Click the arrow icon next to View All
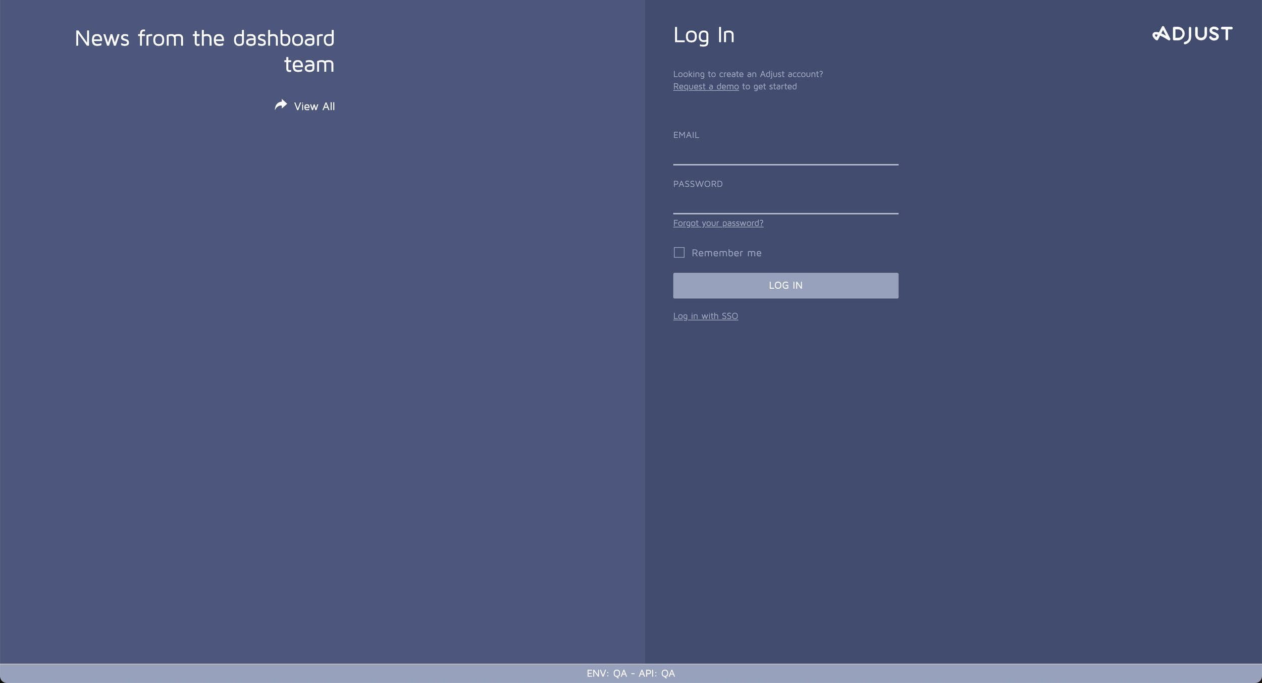Screen dimensions: 1262x683 click(x=281, y=106)
